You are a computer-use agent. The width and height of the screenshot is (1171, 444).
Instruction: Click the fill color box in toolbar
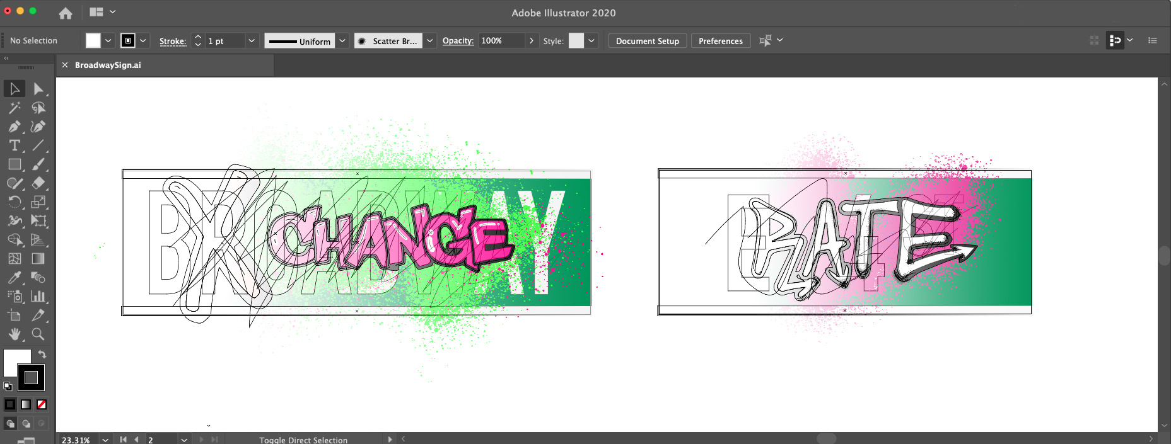click(x=12, y=359)
